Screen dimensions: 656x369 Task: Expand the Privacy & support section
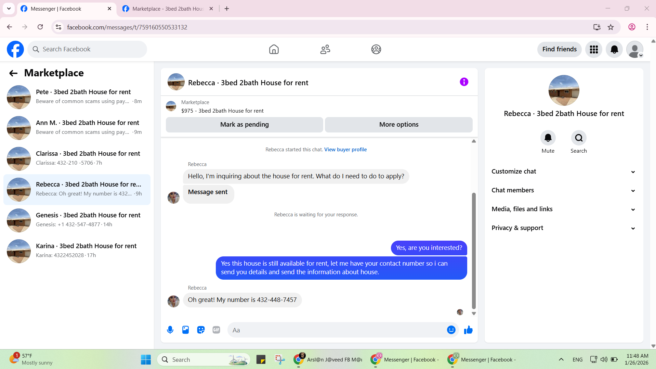tap(564, 228)
